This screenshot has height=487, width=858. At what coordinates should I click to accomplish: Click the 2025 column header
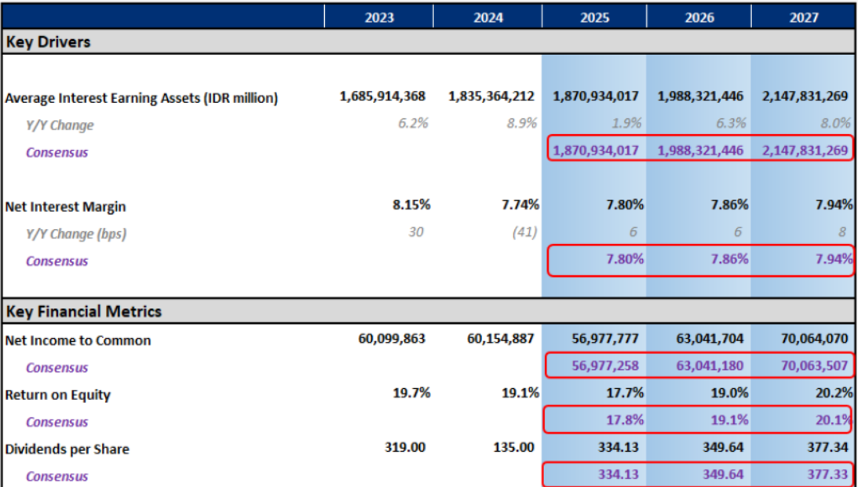[593, 17]
